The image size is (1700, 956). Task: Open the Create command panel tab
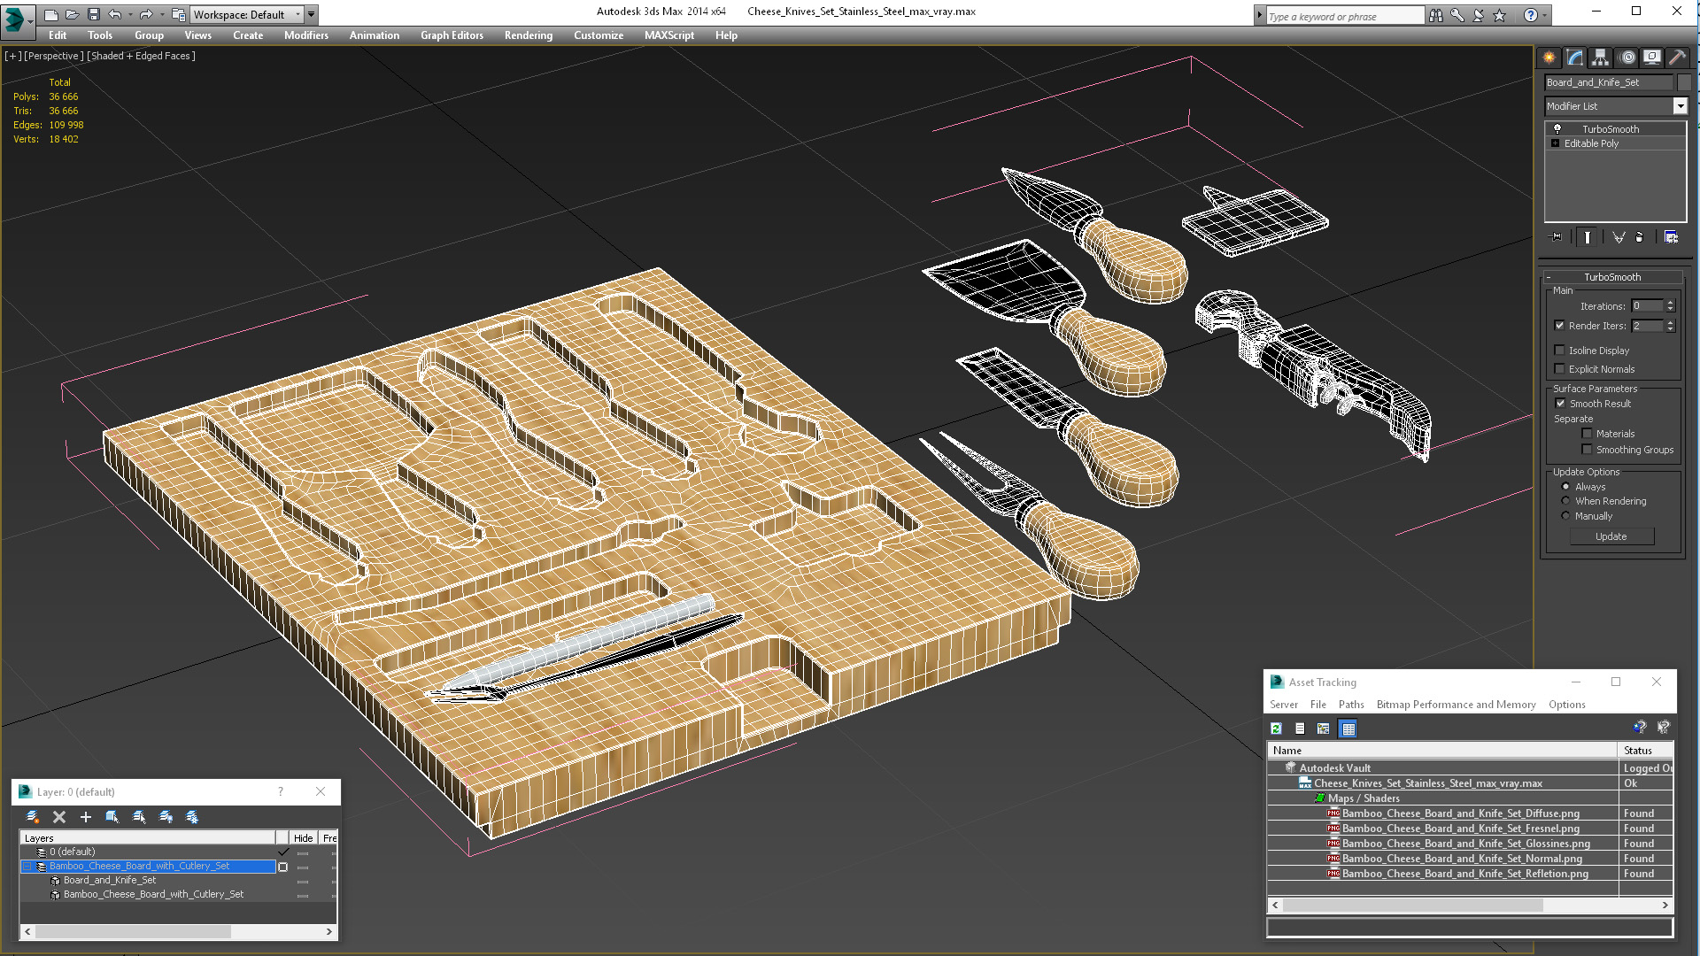[1549, 58]
